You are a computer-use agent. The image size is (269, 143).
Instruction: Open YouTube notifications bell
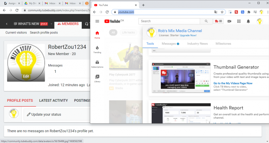click(x=248, y=21)
